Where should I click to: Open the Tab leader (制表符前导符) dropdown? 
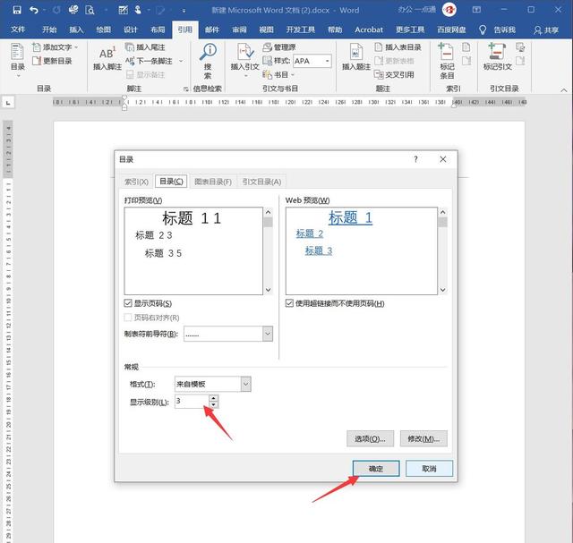[268, 334]
